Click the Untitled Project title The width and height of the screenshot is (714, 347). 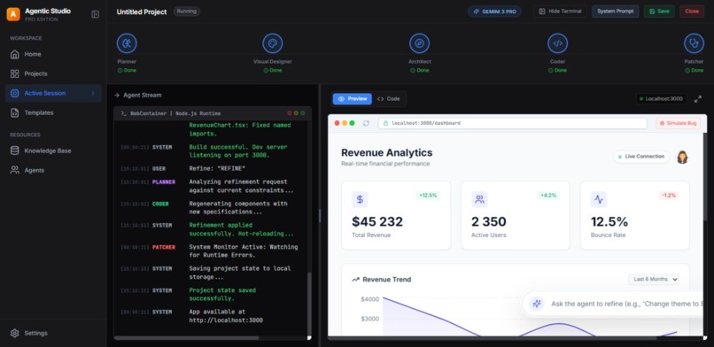coord(142,12)
